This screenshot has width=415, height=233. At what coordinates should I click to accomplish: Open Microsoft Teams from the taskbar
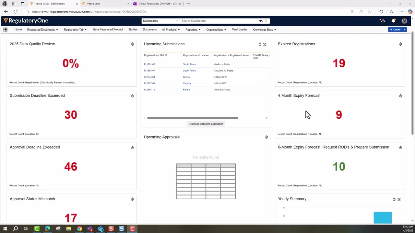coord(90,229)
